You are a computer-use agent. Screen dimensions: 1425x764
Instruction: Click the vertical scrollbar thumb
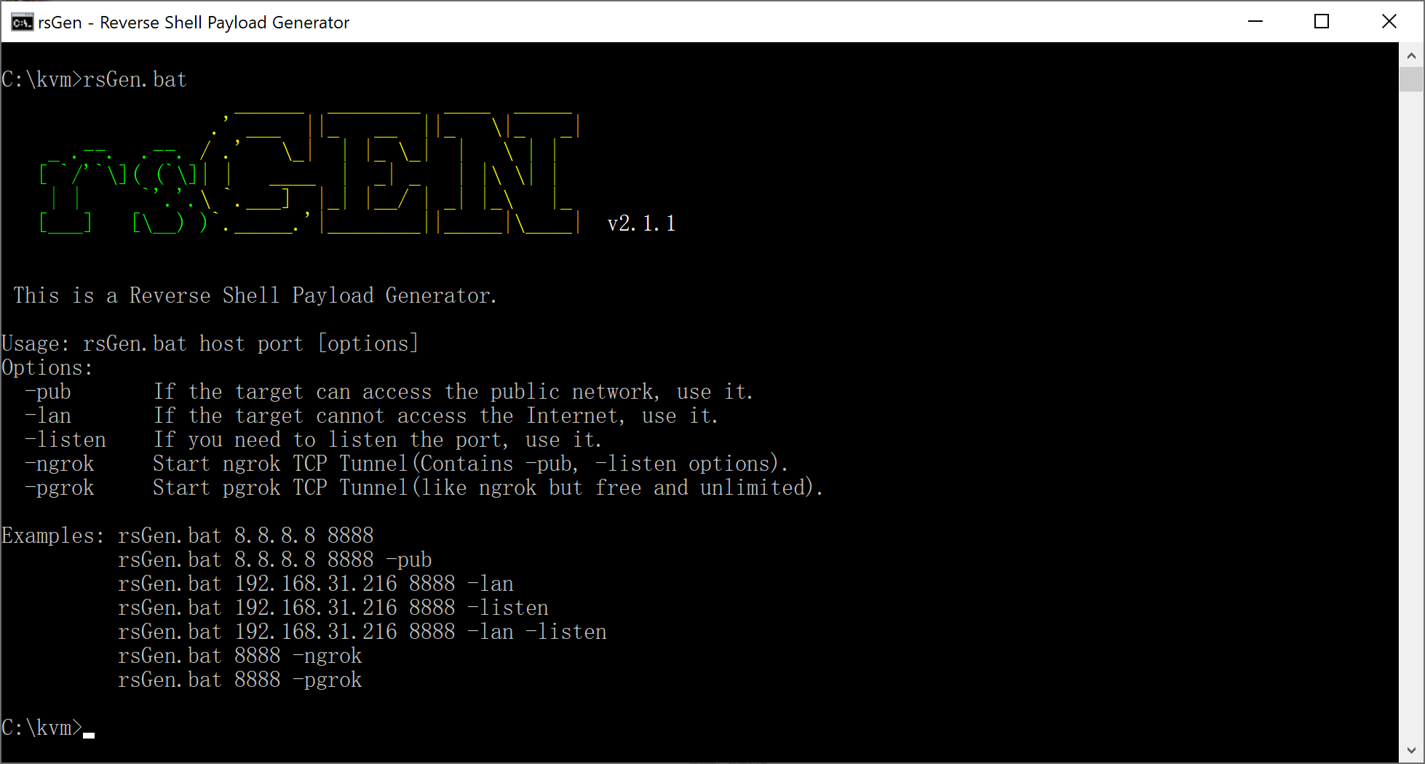[1411, 79]
